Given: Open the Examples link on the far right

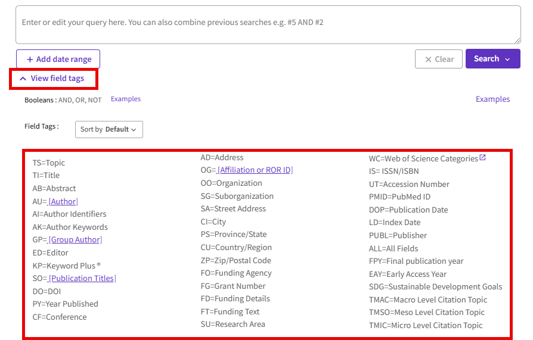Looking at the screenshot, I should pyautogui.click(x=492, y=99).
